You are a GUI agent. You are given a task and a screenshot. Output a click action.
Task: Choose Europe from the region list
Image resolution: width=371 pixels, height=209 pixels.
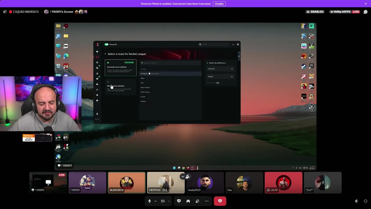pyautogui.click(x=171, y=97)
